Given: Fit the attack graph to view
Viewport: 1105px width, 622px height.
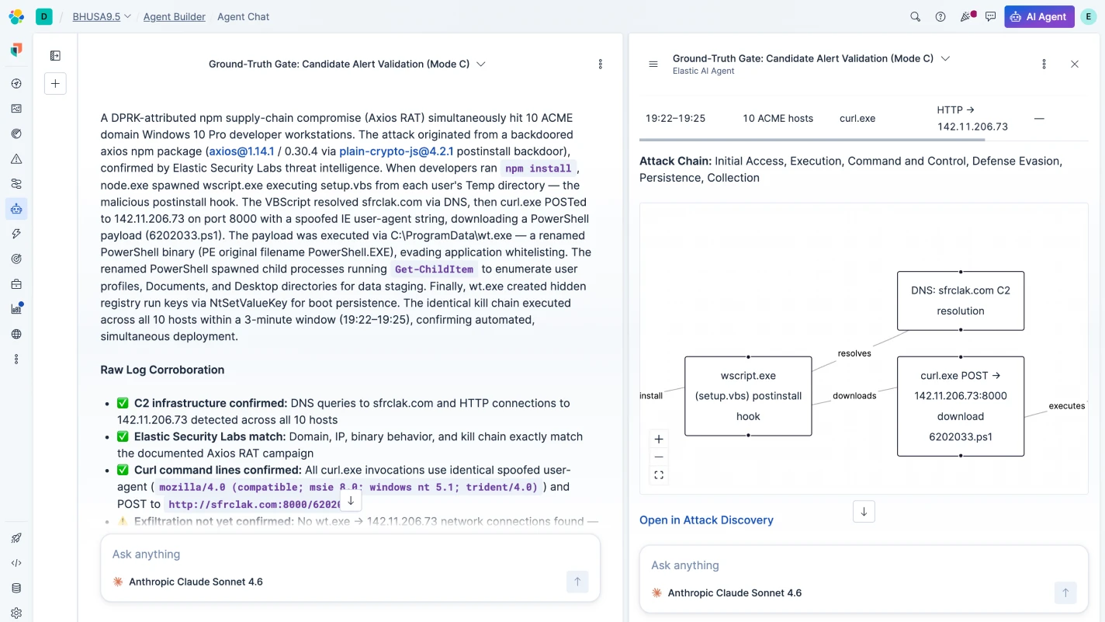Looking at the screenshot, I should 659,475.
